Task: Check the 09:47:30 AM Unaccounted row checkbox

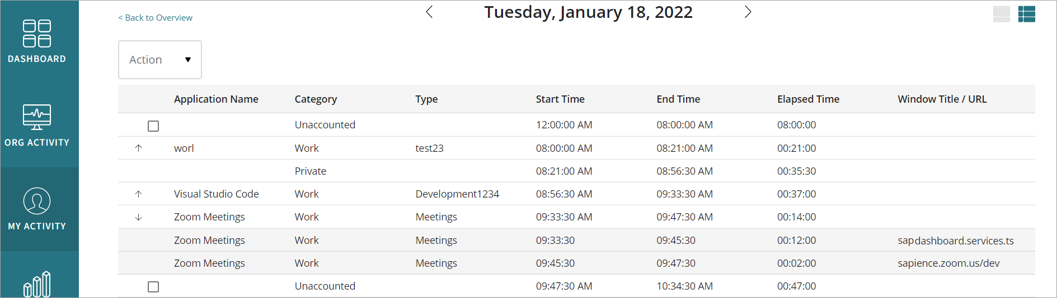Action: pyautogui.click(x=153, y=287)
